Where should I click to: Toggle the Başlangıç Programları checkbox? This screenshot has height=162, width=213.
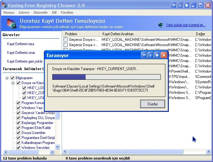[x=18, y=123]
